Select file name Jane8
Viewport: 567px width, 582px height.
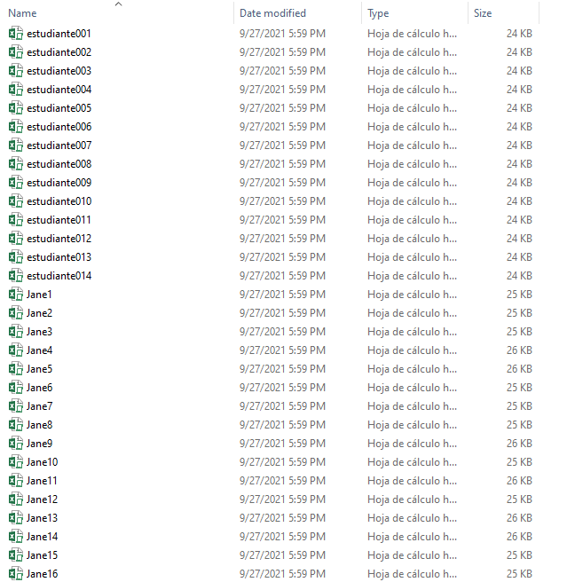tap(39, 425)
